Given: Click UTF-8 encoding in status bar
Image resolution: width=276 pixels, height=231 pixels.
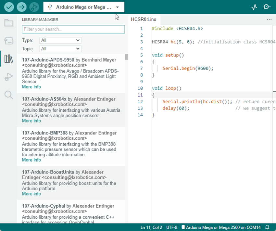Looking at the screenshot, I should pos(172,227).
